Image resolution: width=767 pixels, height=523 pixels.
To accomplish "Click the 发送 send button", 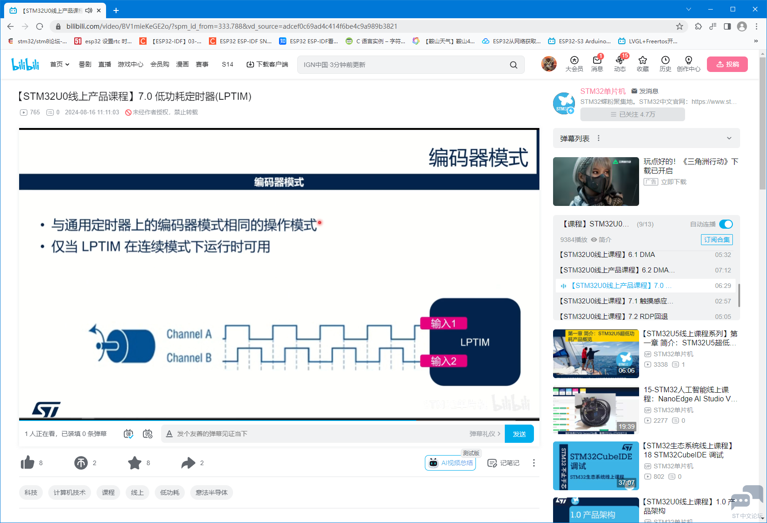I will pyautogui.click(x=519, y=434).
